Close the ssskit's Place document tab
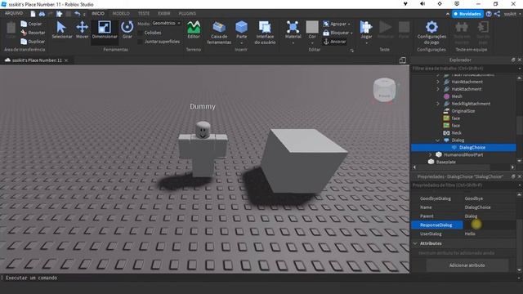Image resolution: width=523 pixels, height=294 pixels. [x=66, y=60]
